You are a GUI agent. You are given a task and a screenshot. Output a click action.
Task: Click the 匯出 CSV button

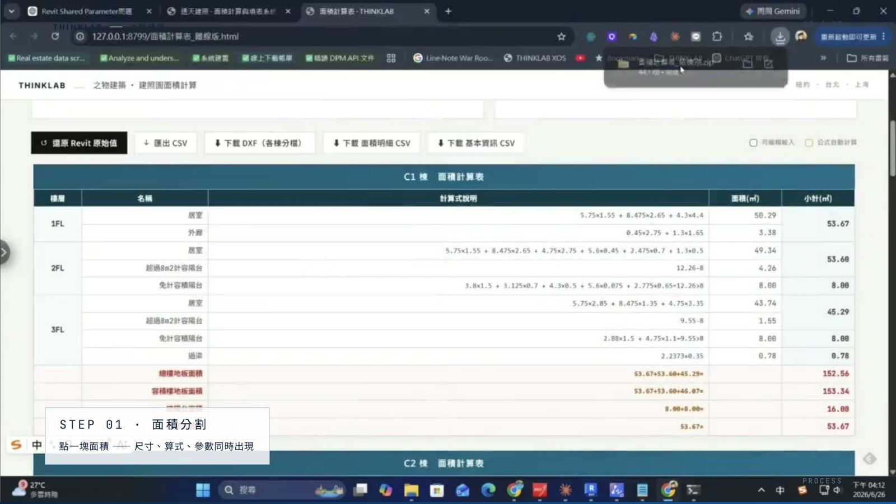click(165, 143)
